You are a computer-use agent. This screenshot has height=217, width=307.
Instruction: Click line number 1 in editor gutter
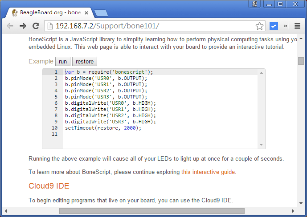click(56, 72)
